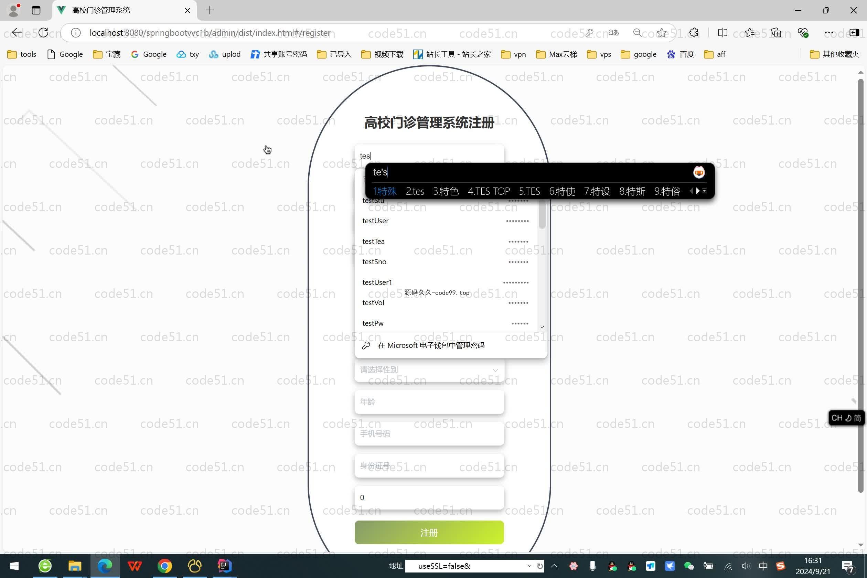Choose IME candidate 4.TES TOP
The width and height of the screenshot is (867, 578).
[489, 191]
